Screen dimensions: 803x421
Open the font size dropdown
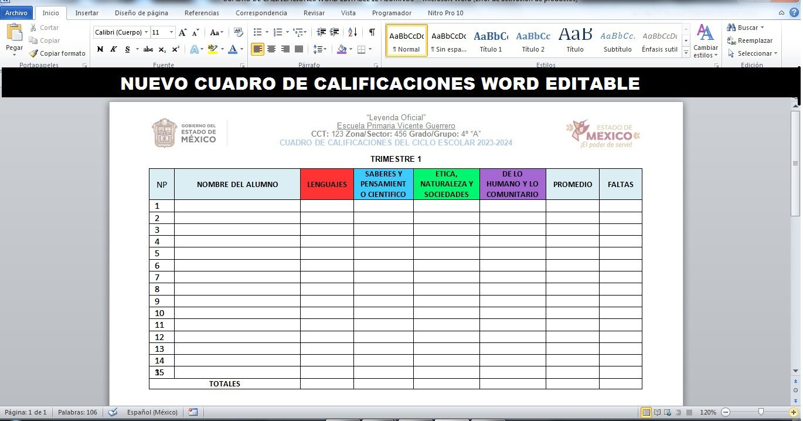[x=171, y=32]
